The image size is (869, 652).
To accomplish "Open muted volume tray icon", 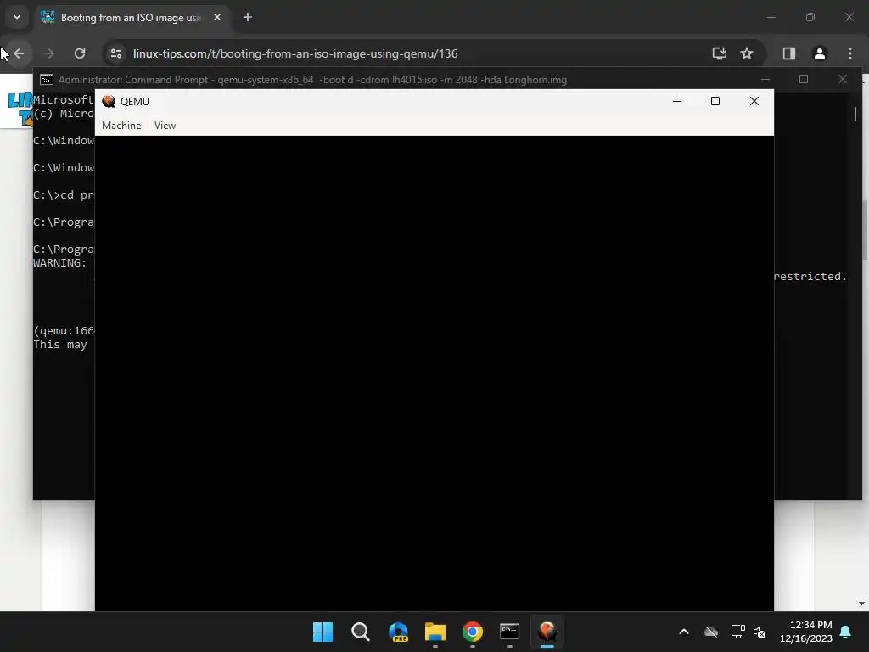I will [x=760, y=632].
